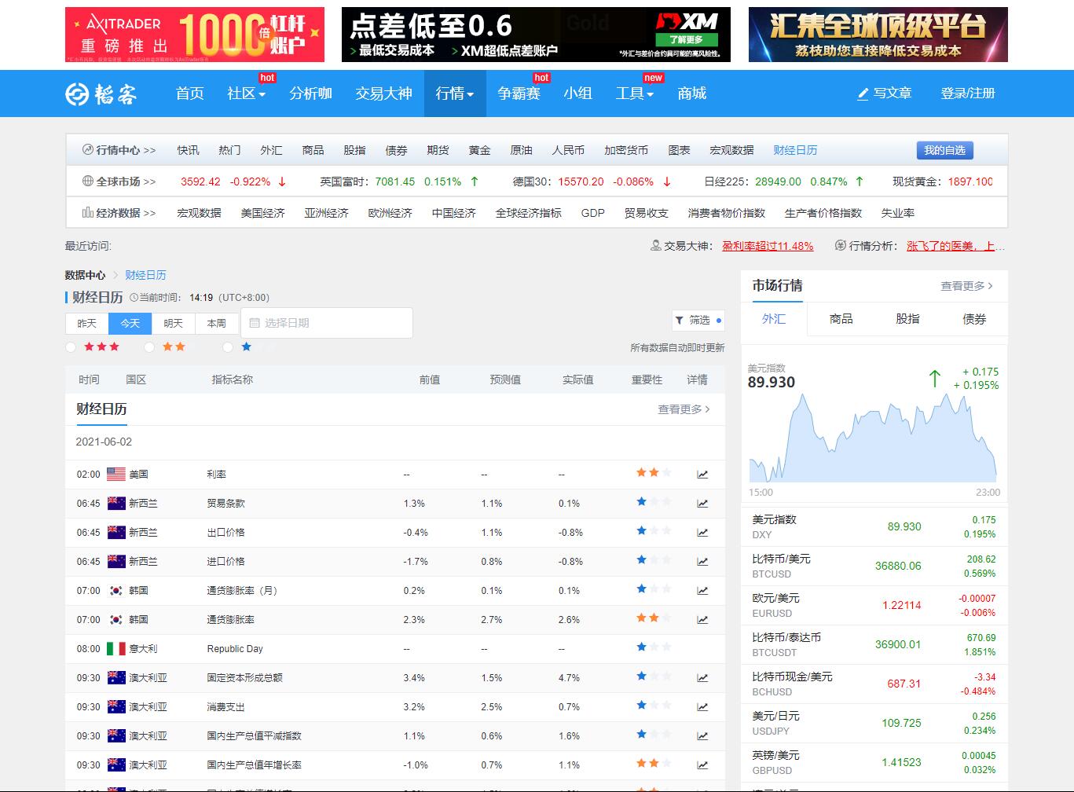This screenshot has width=1074, height=792.
Task: Select the two-star importance radio button
Action: [149, 347]
